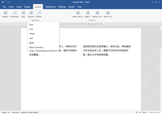Click the Columns icon in ribbon
Screen dimensions: 162x114
(x=31, y=13)
